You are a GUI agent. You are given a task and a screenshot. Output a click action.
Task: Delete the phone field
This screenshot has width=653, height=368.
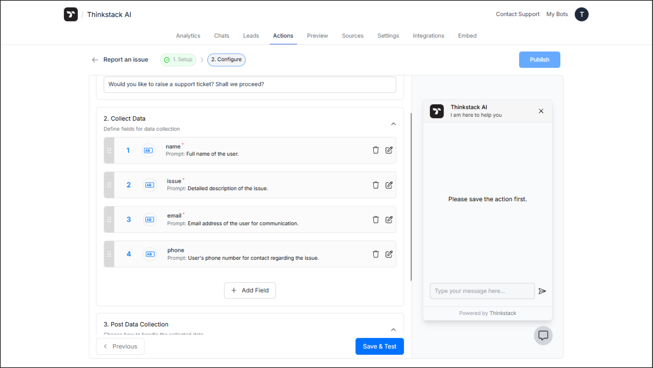pyautogui.click(x=375, y=254)
